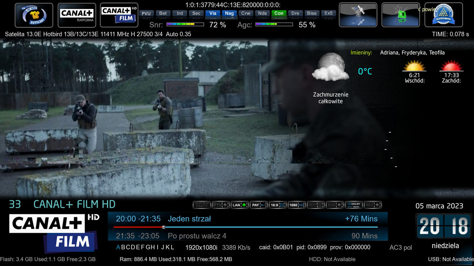Screen dimensions: 474x266
Task: Click the red sunset sun icon
Action: [451, 66]
